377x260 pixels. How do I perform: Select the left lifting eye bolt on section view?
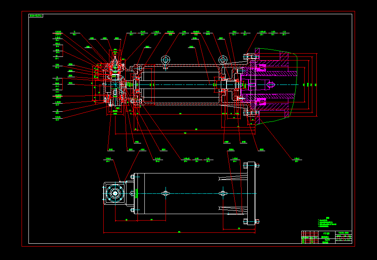pyautogui.click(x=166, y=61)
